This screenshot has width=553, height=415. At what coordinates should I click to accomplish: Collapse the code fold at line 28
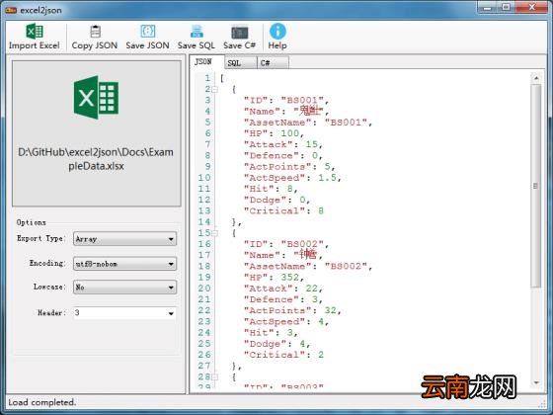coord(214,377)
